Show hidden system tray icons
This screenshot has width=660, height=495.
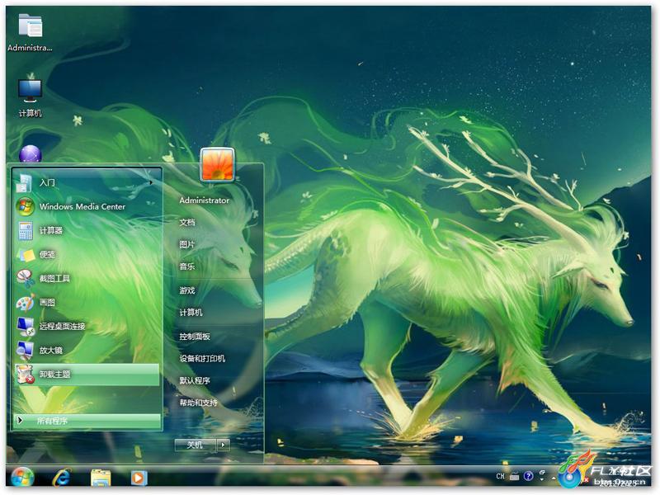click(x=554, y=478)
